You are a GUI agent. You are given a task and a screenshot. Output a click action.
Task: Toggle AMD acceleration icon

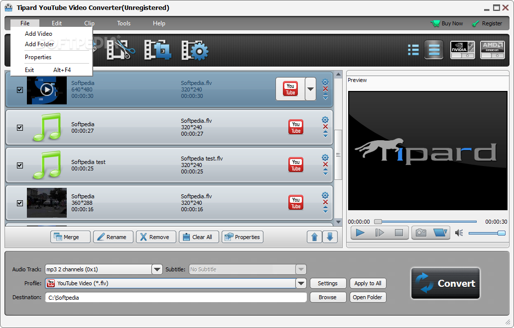click(493, 50)
